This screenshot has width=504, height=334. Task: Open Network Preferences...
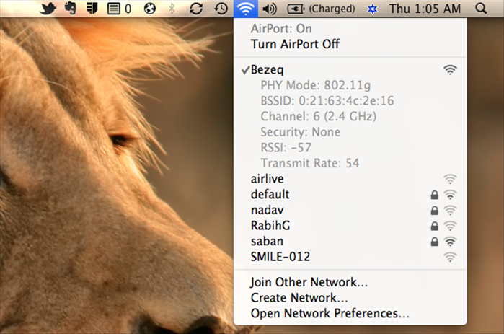pos(350,313)
